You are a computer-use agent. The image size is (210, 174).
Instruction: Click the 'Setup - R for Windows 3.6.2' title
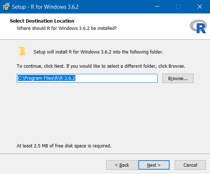tap(45, 7)
